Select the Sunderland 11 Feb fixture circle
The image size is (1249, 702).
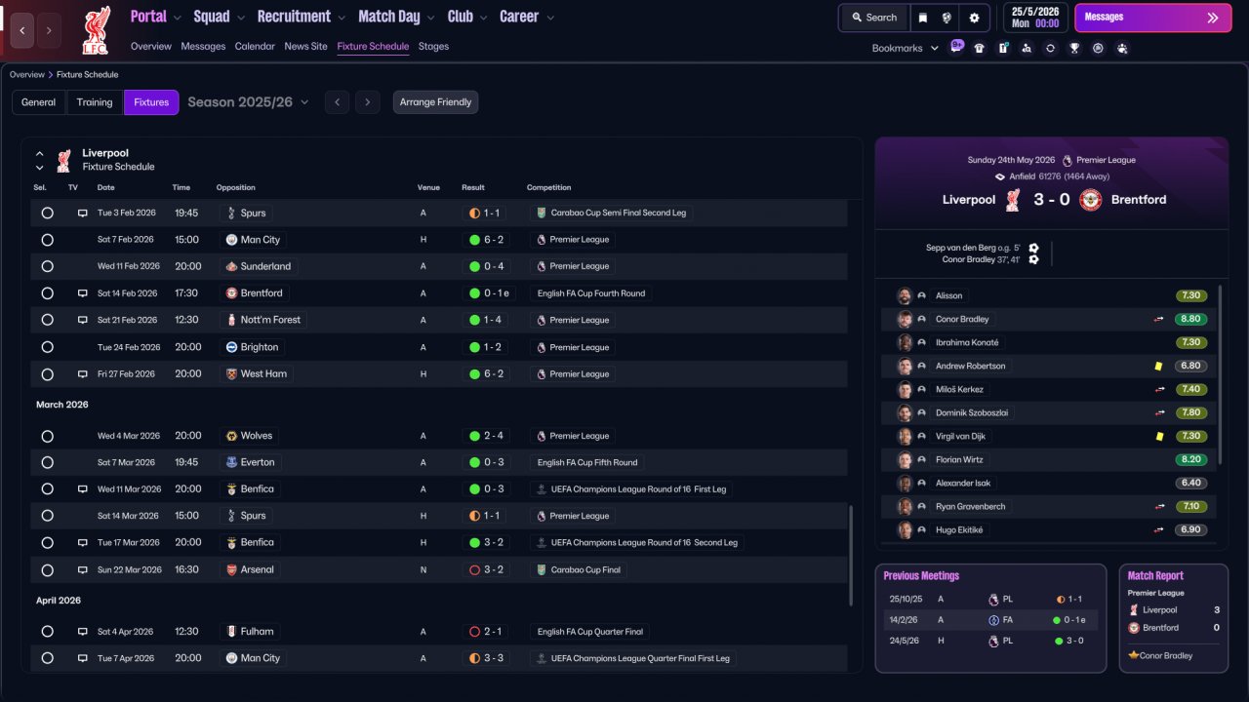pyautogui.click(x=47, y=266)
